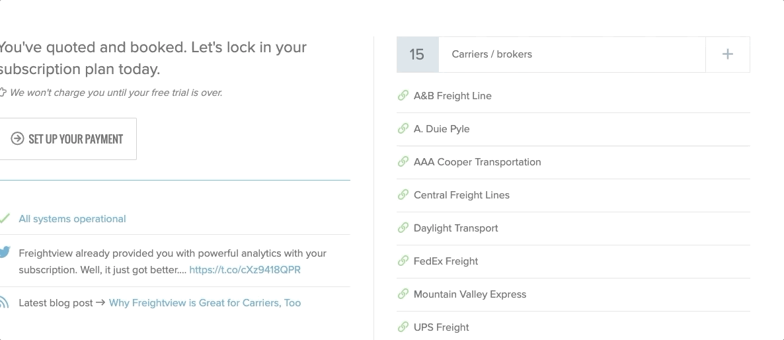Click link icon beside FedEx Freight
The height and width of the screenshot is (340, 784).
point(403,261)
